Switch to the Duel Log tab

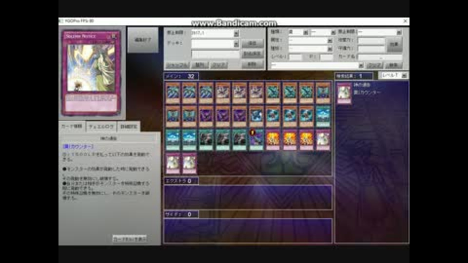pos(101,127)
